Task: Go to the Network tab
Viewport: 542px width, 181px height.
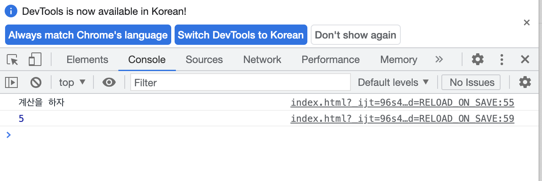Action: (x=262, y=60)
